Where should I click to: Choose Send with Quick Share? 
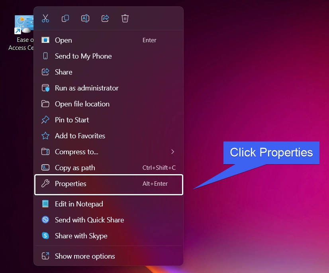[108, 220]
